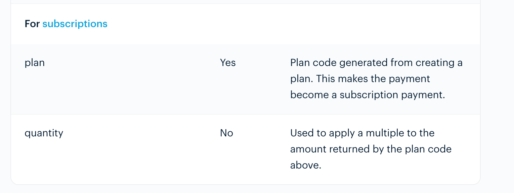The height and width of the screenshot is (193, 514).
Task: Click 'amount returned by the plan code' line
Action: [371, 149]
